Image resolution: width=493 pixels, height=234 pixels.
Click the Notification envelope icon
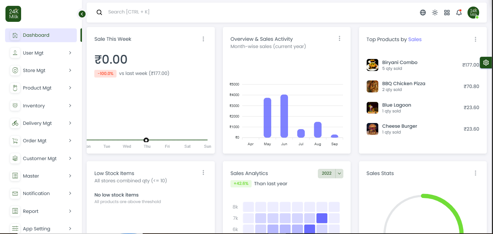tap(15, 193)
